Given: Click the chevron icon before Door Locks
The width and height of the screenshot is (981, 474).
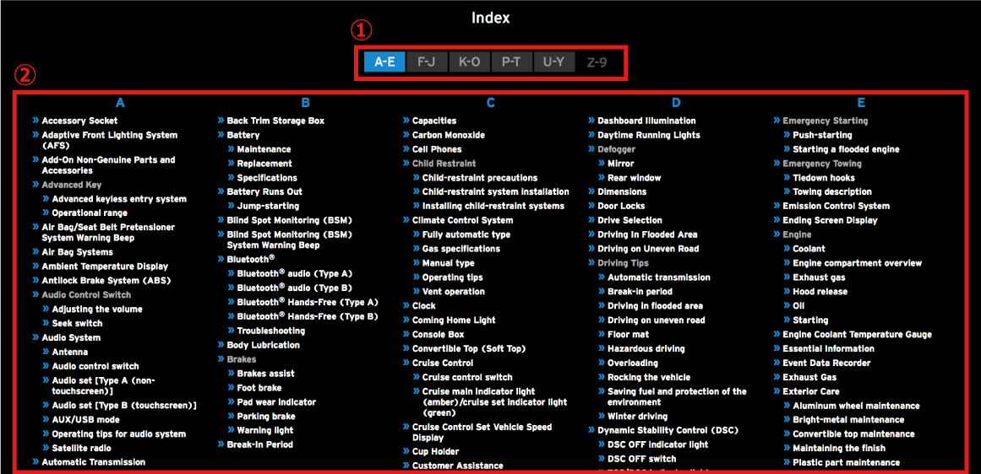Looking at the screenshot, I should pyautogui.click(x=591, y=206).
